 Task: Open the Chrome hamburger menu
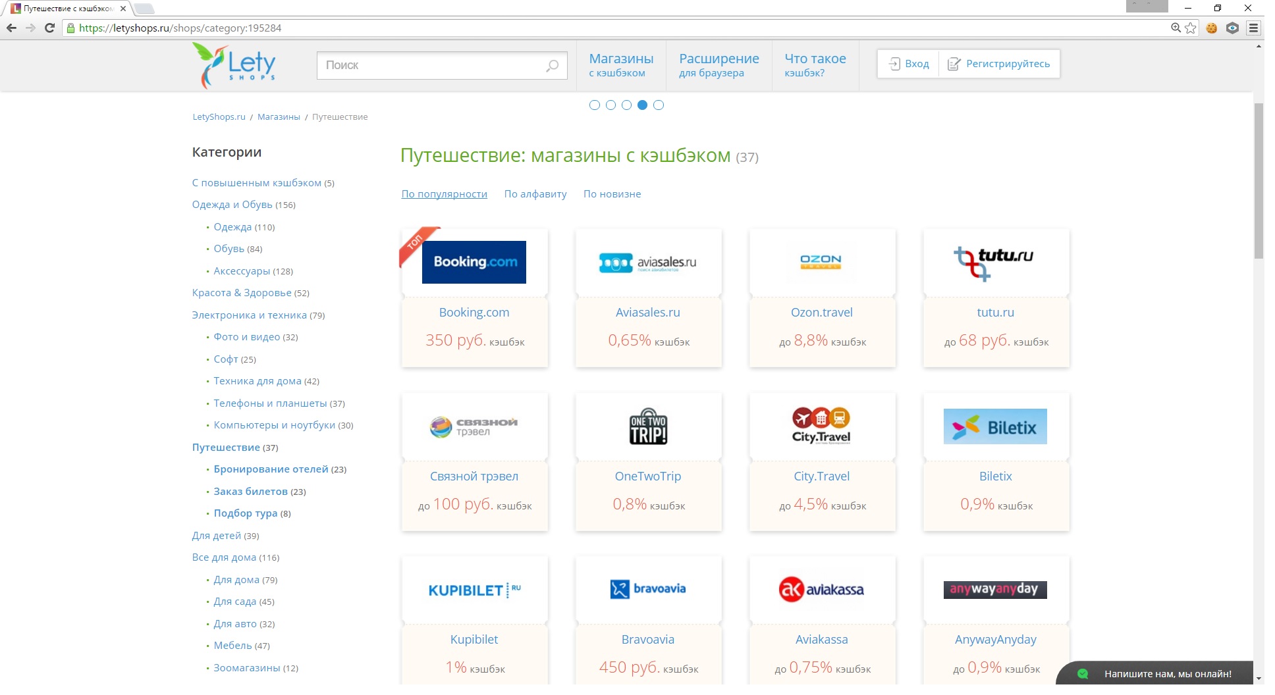click(1253, 28)
